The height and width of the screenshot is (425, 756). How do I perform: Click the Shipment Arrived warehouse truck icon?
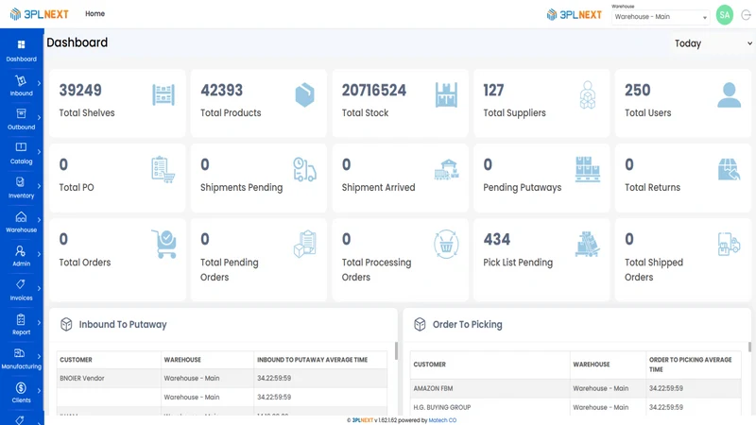point(446,170)
